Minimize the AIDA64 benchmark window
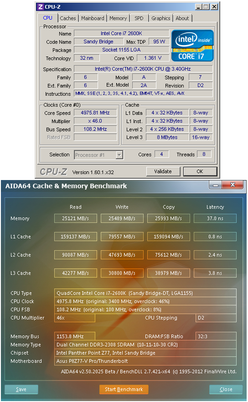The width and height of the screenshot is (248, 402). coord(216,185)
